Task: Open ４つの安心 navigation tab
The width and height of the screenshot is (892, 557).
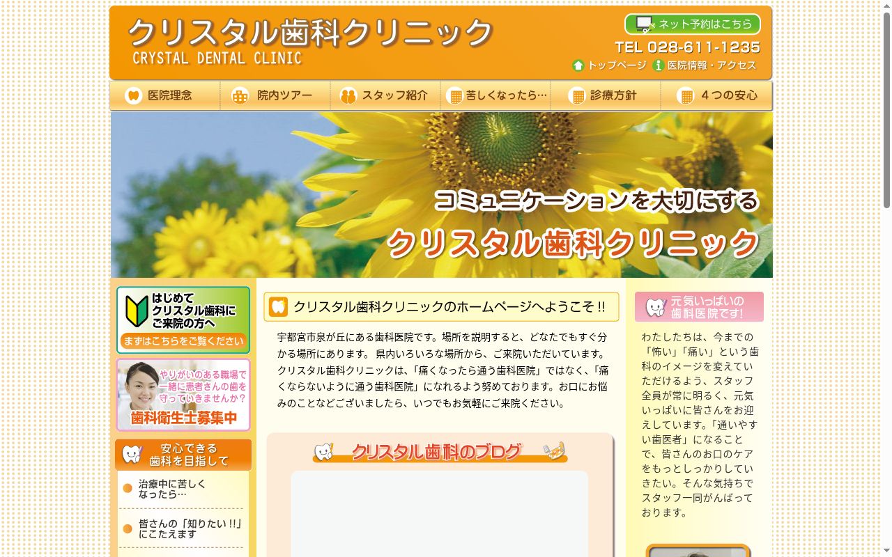Action: [x=716, y=95]
